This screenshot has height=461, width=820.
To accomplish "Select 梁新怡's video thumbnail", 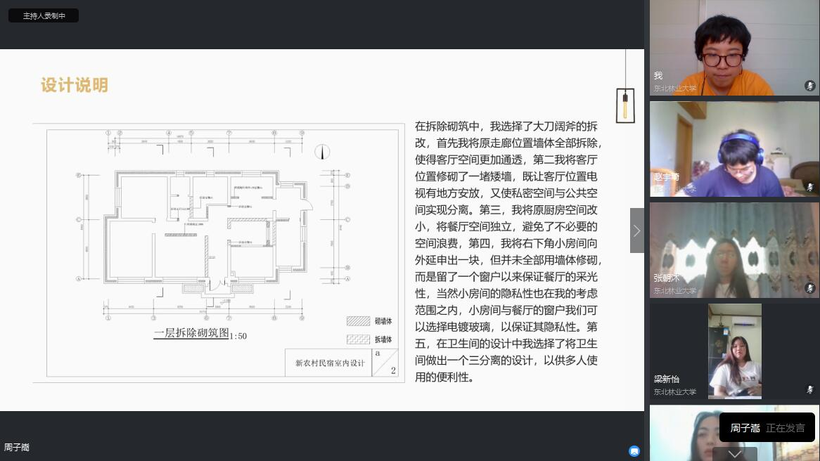I will pos(734,351).
